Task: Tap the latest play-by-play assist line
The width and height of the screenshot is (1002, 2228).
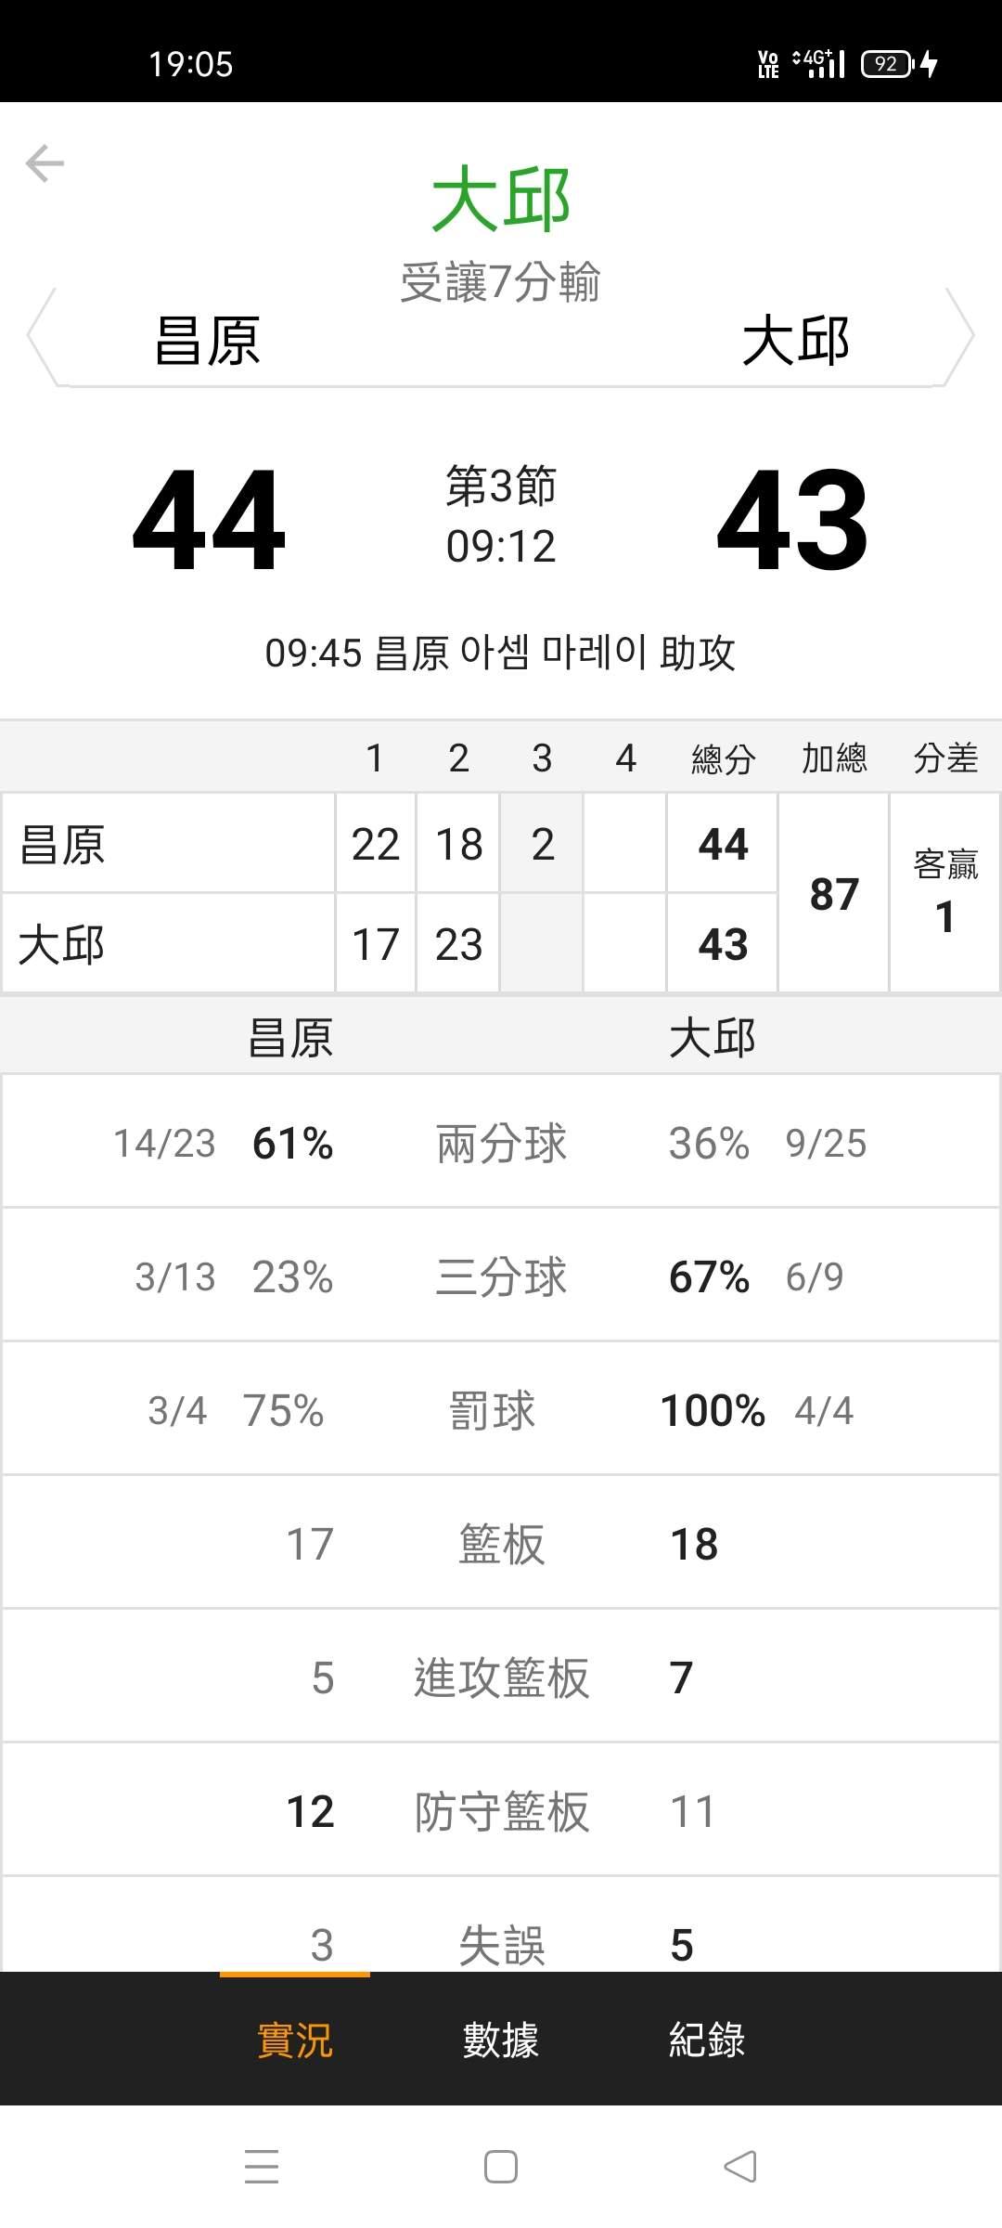Action: (x=501, y=653)
